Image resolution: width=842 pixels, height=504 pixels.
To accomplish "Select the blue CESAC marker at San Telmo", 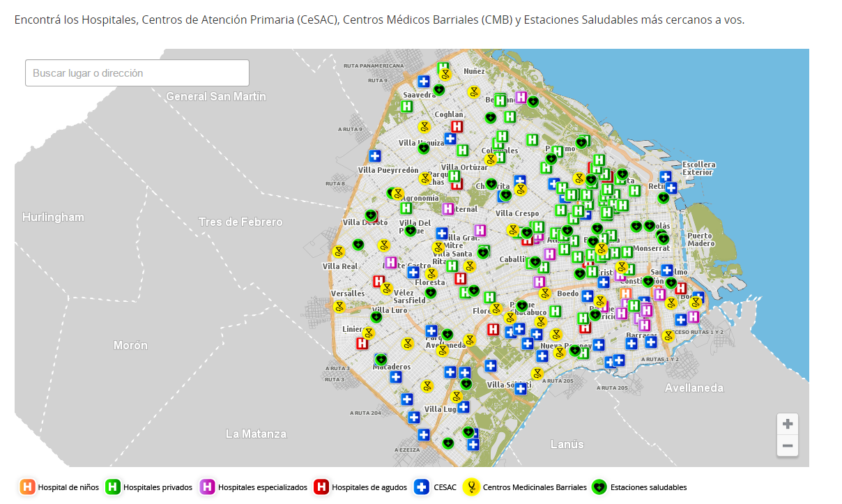I will (x=667, y=270).
